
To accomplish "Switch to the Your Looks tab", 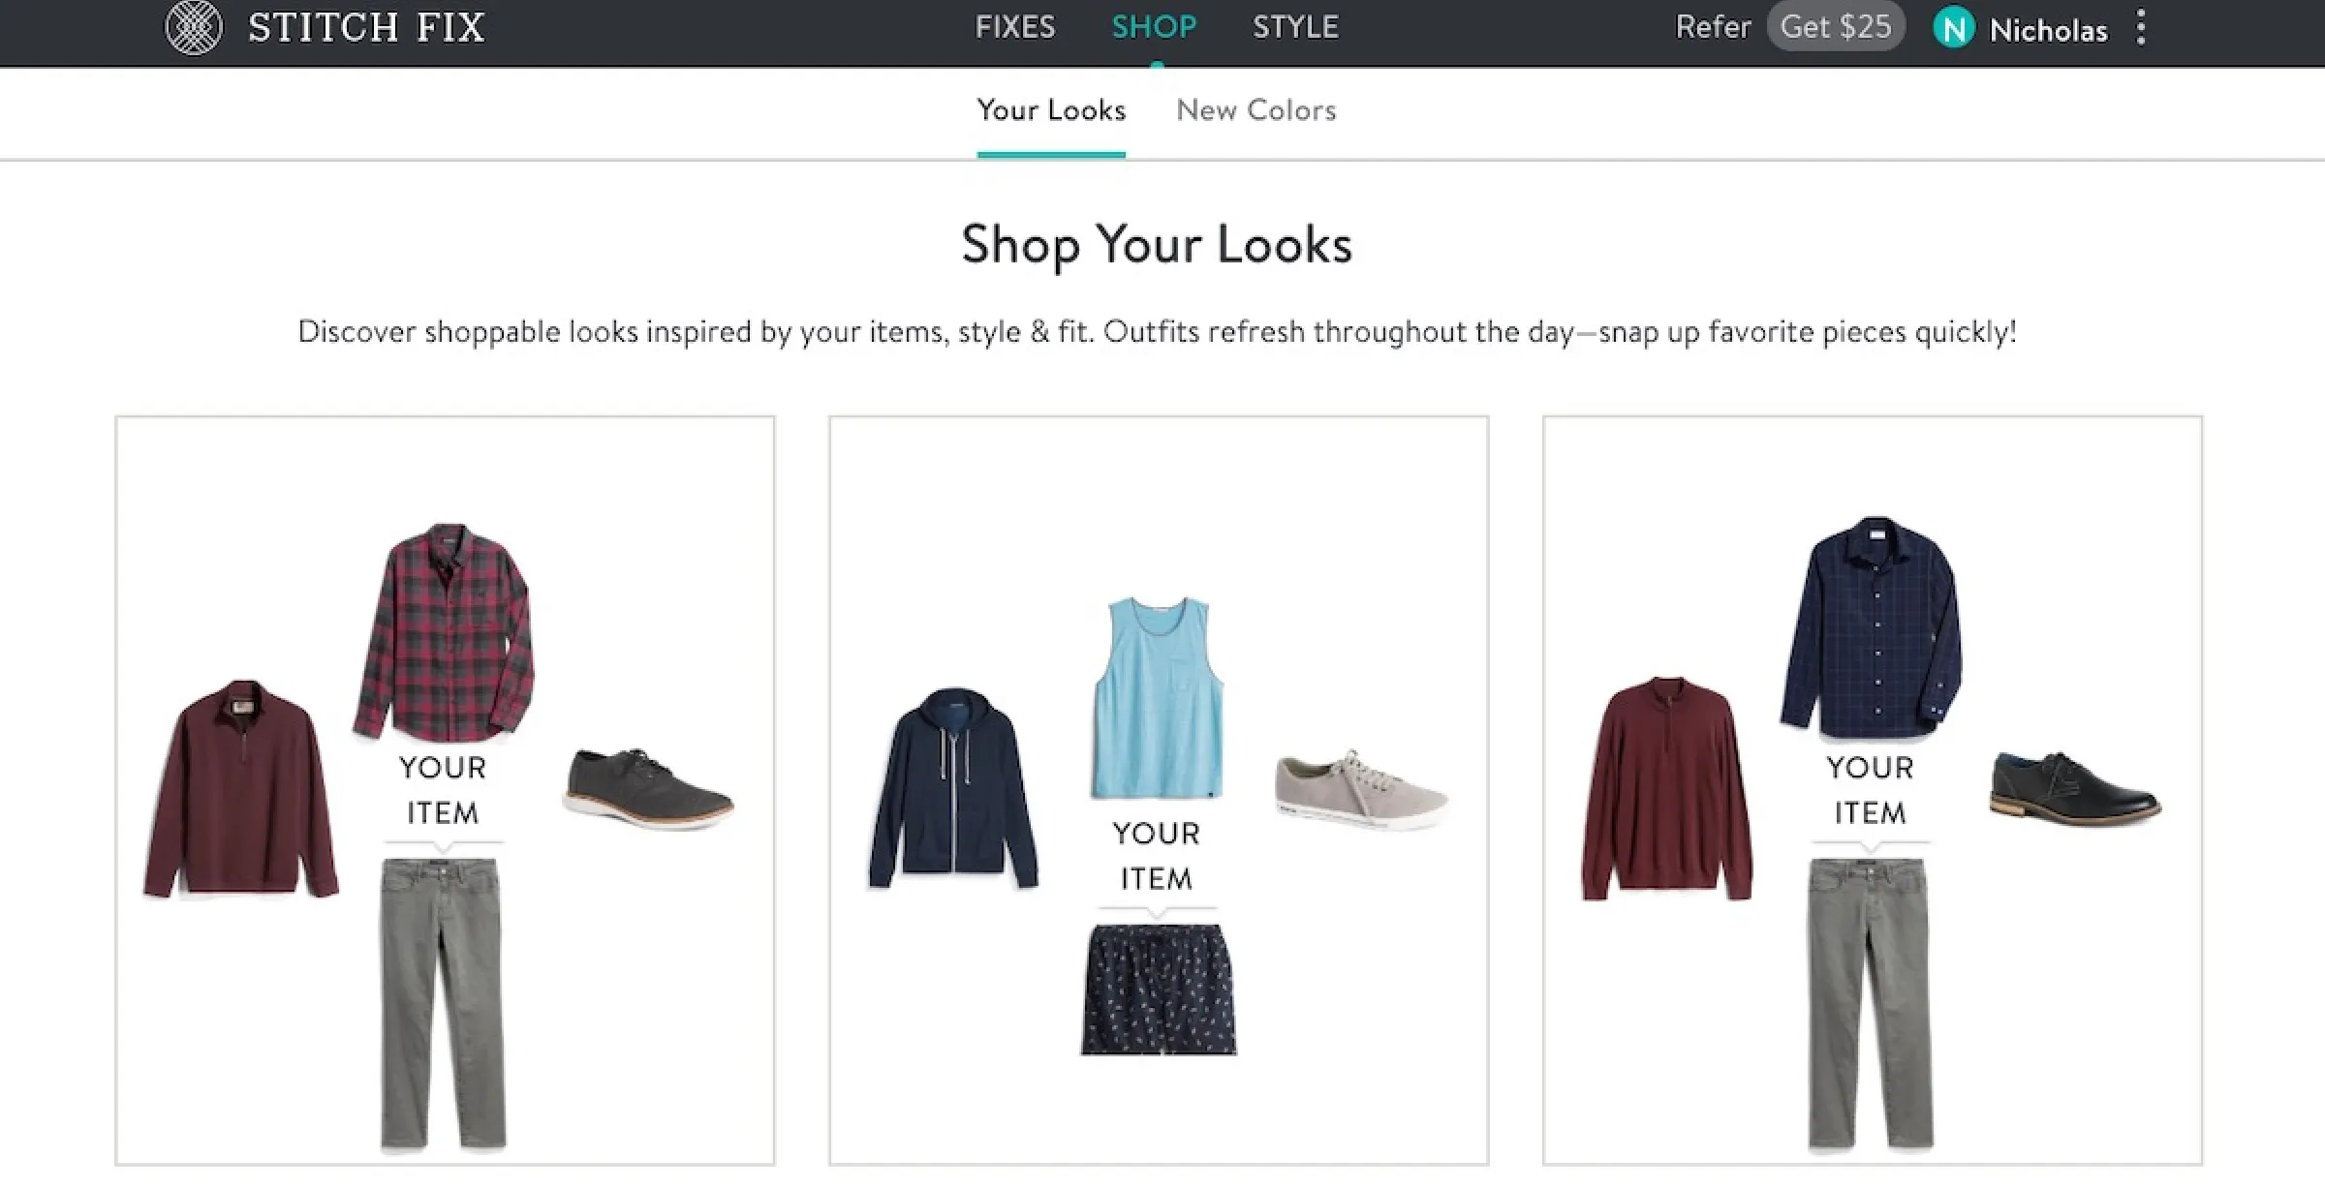I will click(x=1051, y=110).
